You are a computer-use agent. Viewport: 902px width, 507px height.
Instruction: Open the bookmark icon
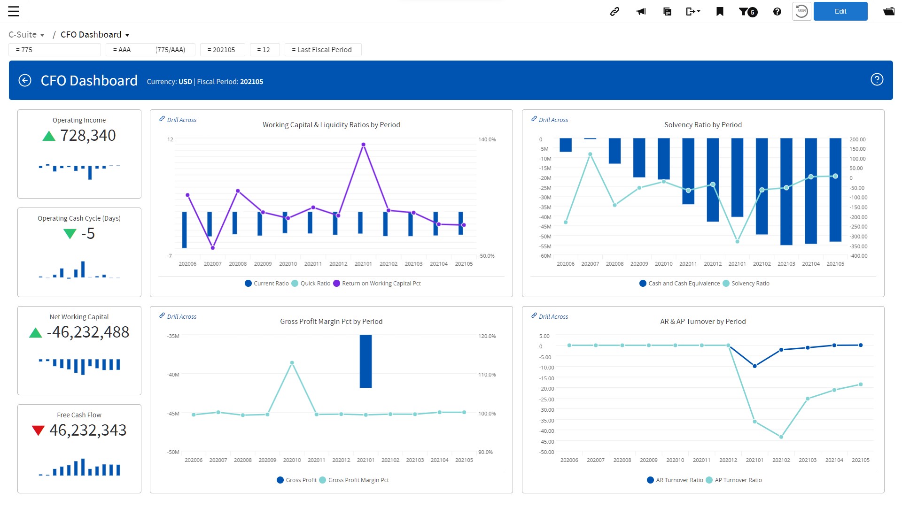click(x=719, y=11)
